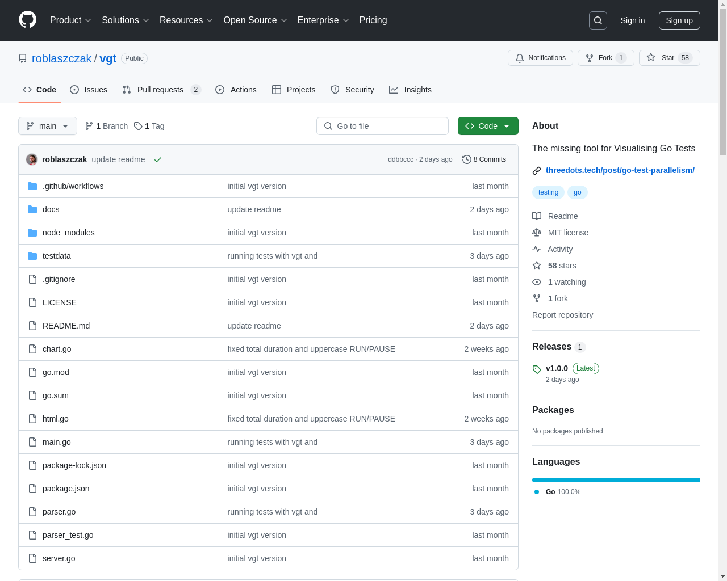
Task: Open the Solutions menu dropdown
Action: (126, 20)
